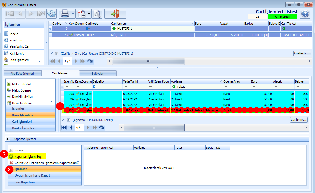Click the refresh icon in top toolbar

(51, 13)
